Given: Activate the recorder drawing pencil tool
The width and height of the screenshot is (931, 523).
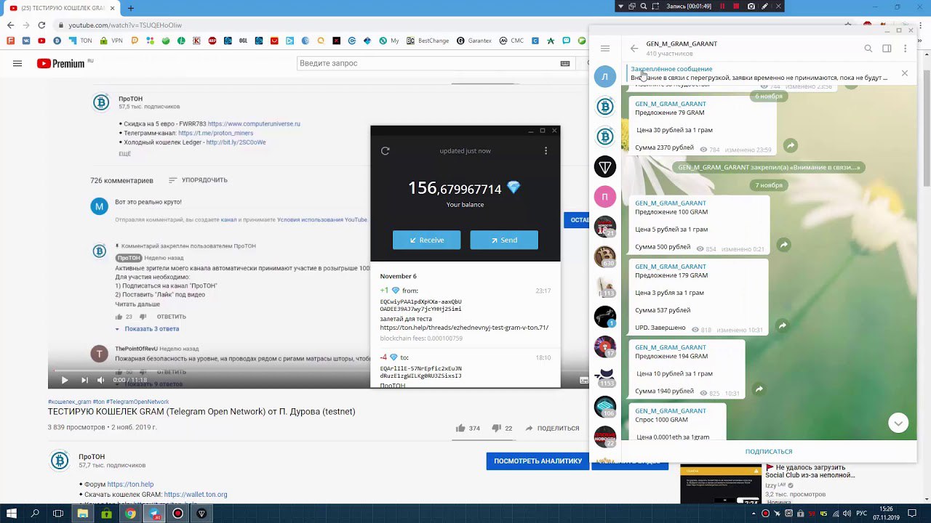Looking at the screenshot, I should pos(764,6).
